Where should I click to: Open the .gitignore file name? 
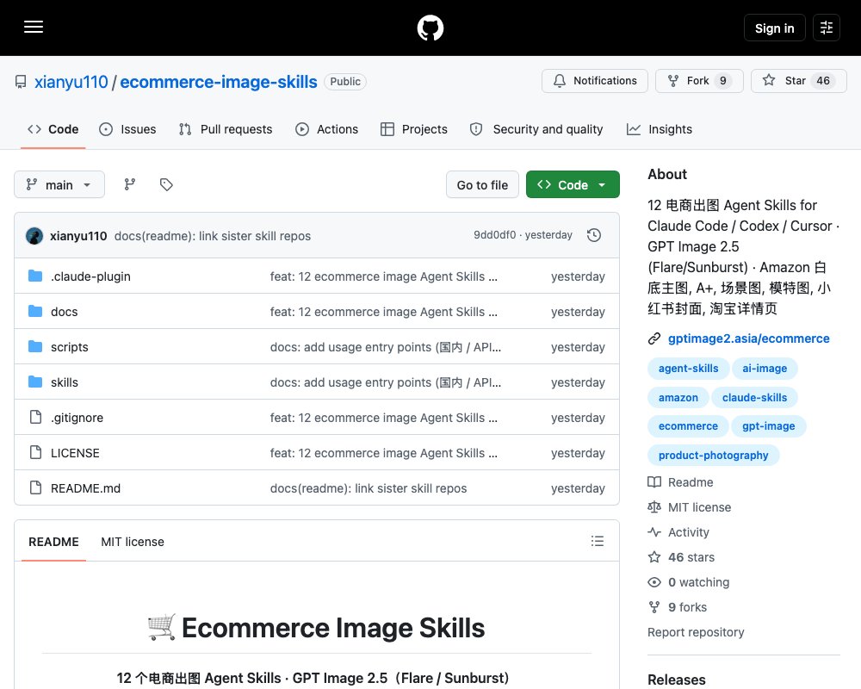point(77,418)
